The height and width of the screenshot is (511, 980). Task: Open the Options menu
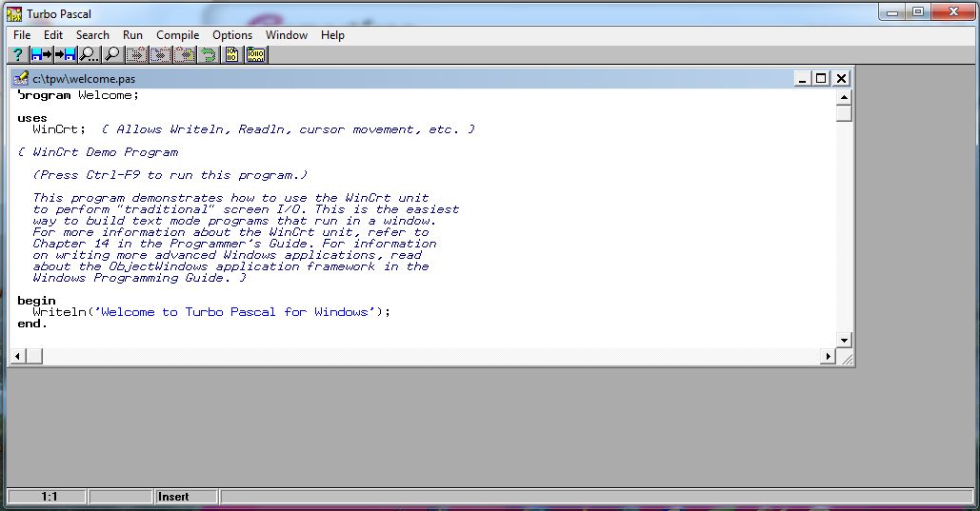231,35
